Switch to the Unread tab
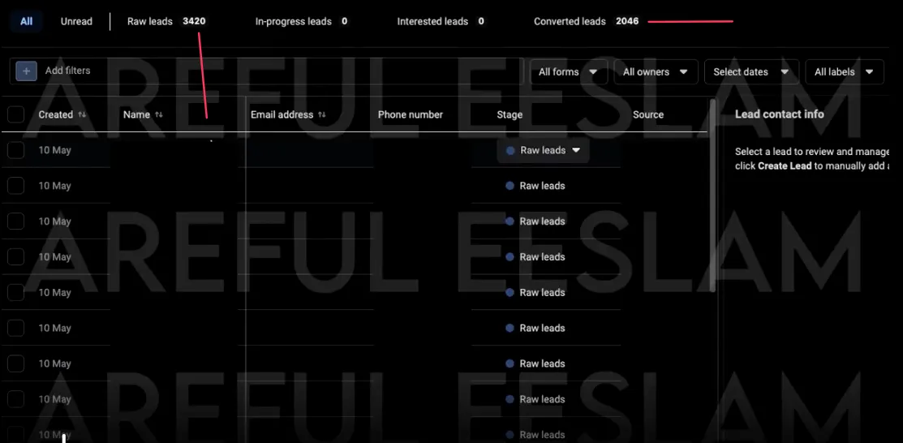The width and height of the screenshot is (903, 443). [76, 21]
